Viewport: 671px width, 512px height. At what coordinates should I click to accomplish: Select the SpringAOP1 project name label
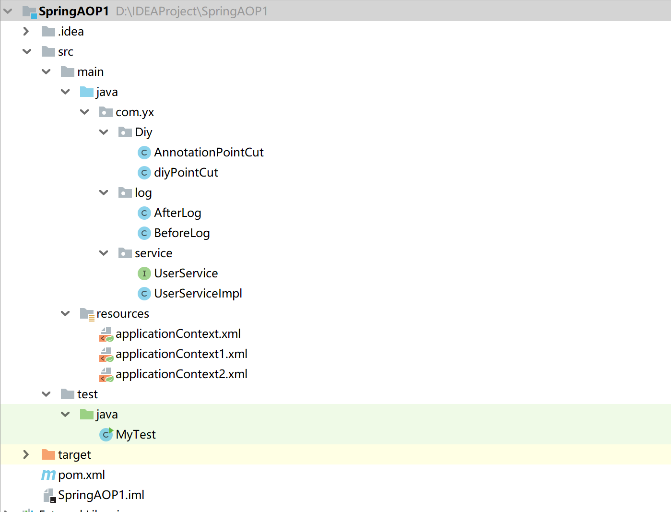point(74,12)
